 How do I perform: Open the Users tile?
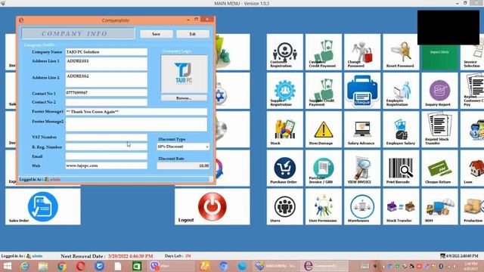pos(284,206)
